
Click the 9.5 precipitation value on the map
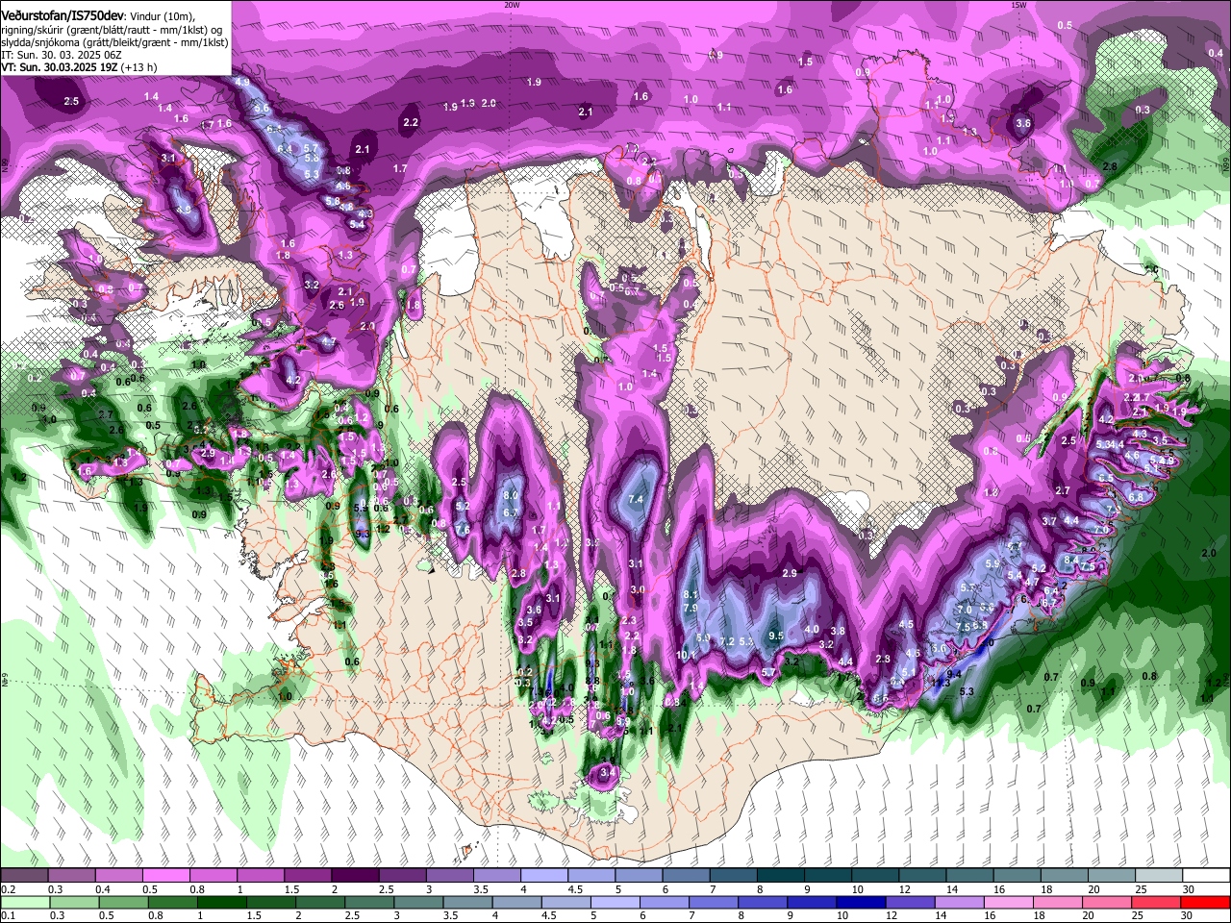pyautogui.click(x=777, y=636)
